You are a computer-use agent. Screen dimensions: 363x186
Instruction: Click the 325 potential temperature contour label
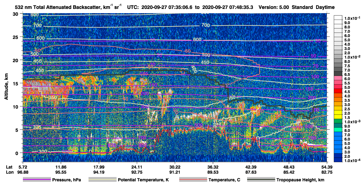point(37,128)
